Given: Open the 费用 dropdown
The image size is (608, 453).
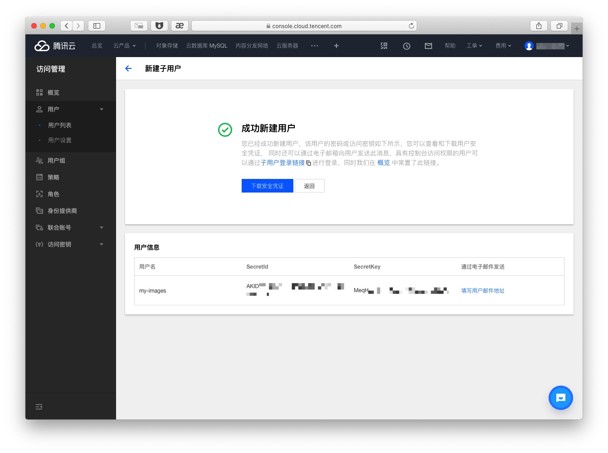Looking at the screenshot, I should [x=503, y=46].
